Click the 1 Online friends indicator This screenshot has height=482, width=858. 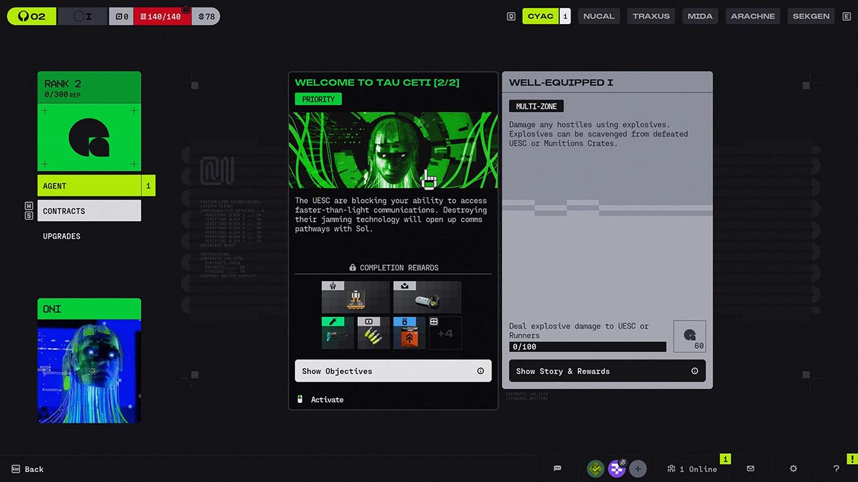(692, 469)
